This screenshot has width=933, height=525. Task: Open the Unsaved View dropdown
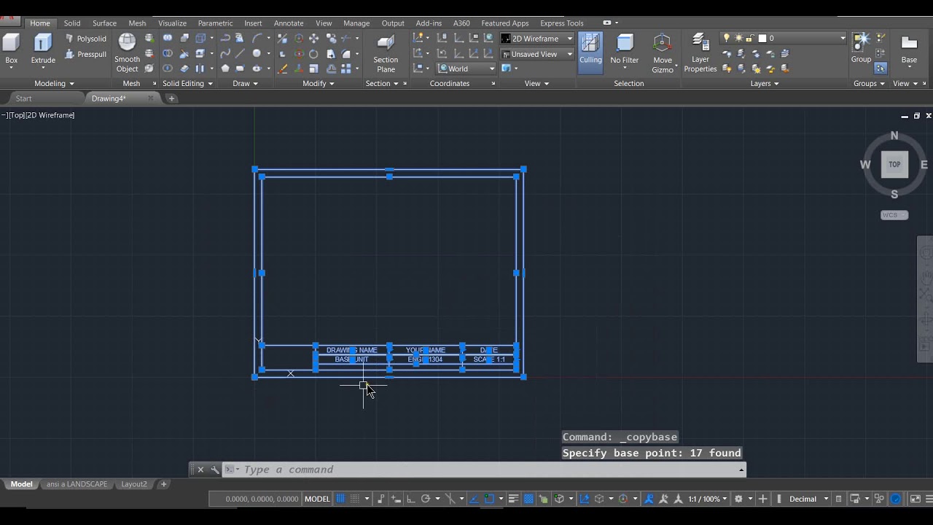click(x=538, y=54)
